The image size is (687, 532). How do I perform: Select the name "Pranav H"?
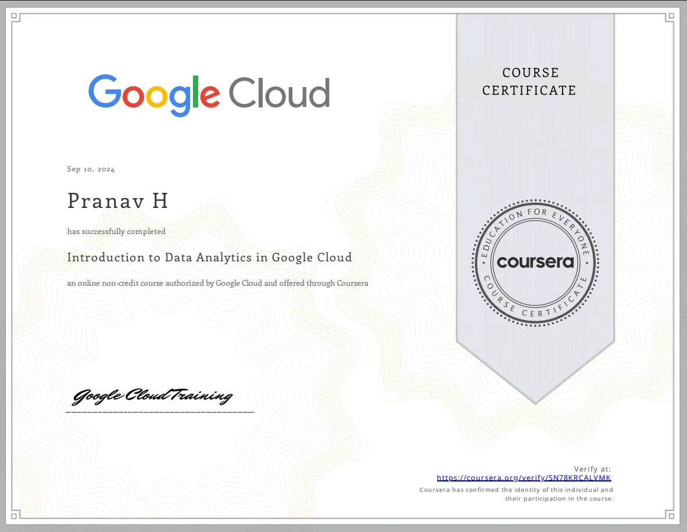click(x=117, y=201)
